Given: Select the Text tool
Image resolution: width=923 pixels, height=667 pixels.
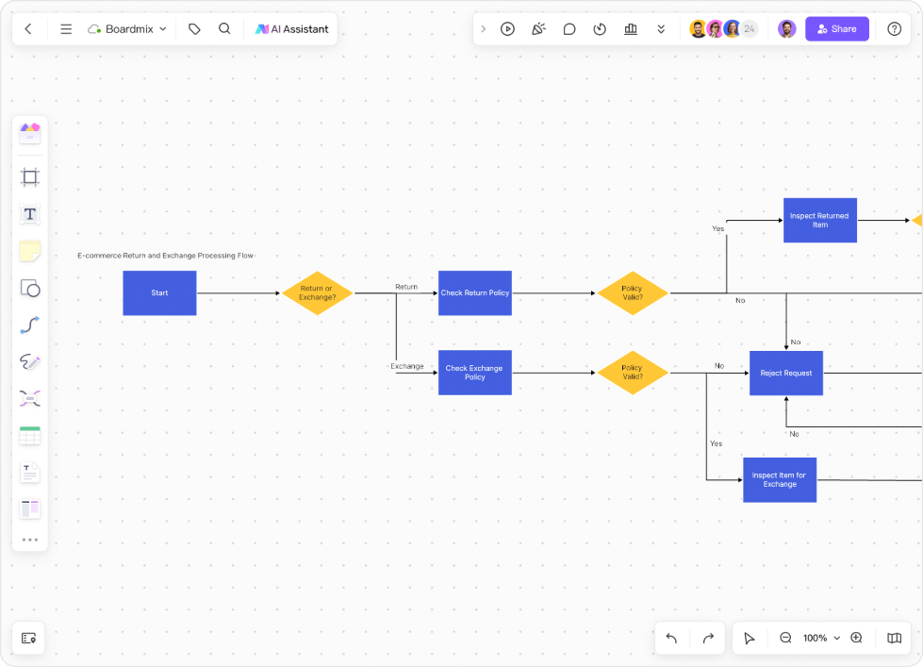Looking at the screenshot, I should pos(30,214).
